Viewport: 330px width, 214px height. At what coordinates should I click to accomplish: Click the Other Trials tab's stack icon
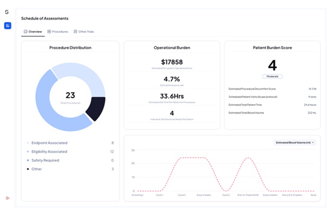pyautogui.click(x=75, y=32)
